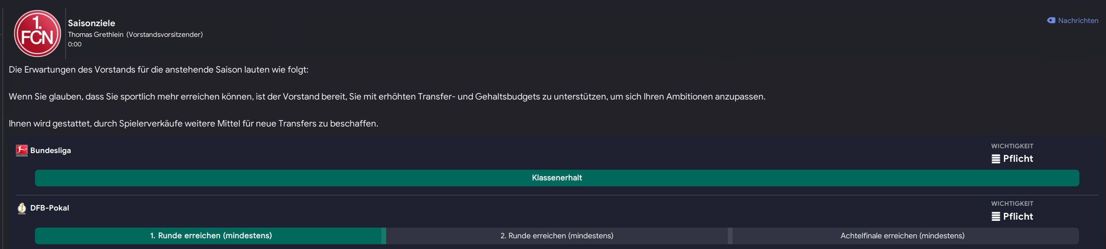Choose '1. Runde erreichen (mindestens)' option
Image resolution: width=1106 pixels, height=249 pixels.
coord(211,236)
